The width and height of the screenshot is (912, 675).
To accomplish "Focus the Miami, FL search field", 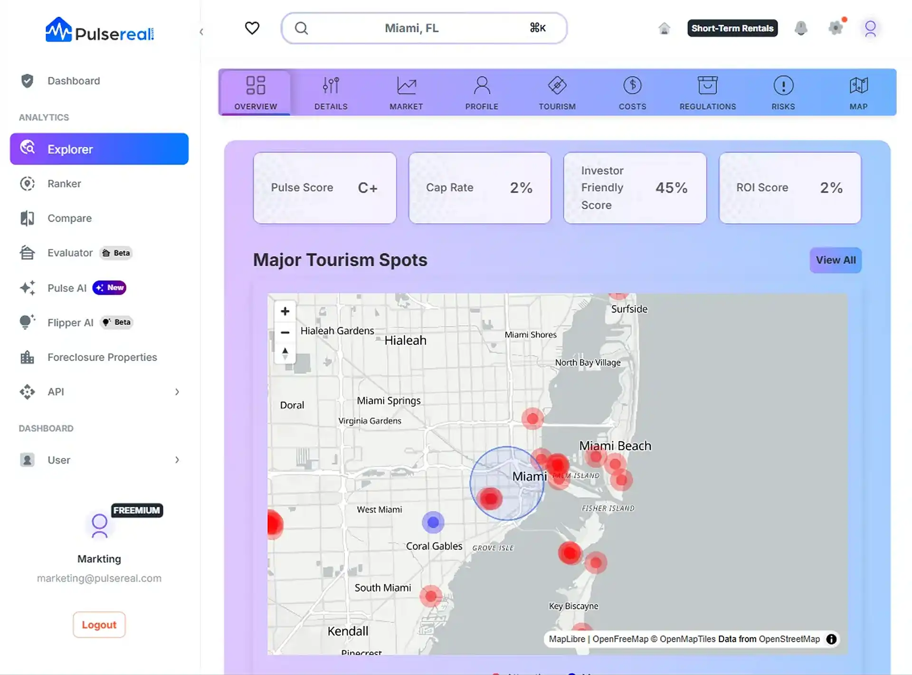I will (424, 28).
